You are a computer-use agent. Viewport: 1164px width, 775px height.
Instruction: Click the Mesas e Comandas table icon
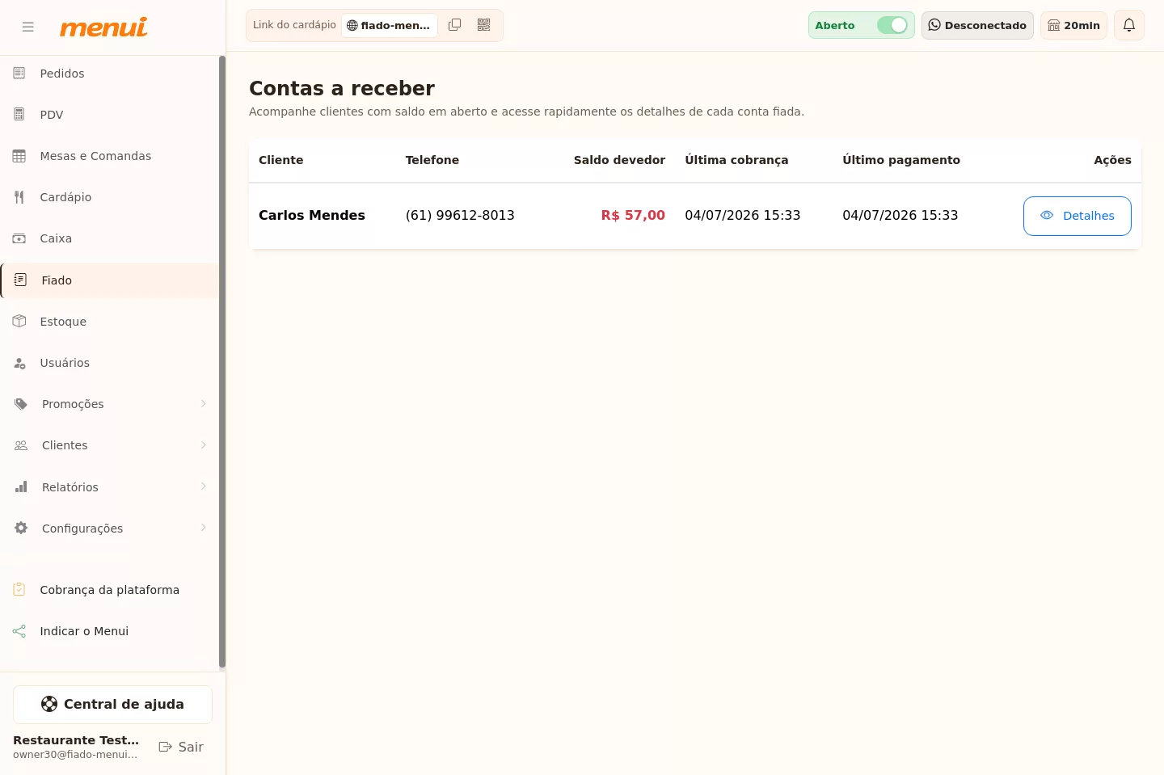tap(19, 156)
